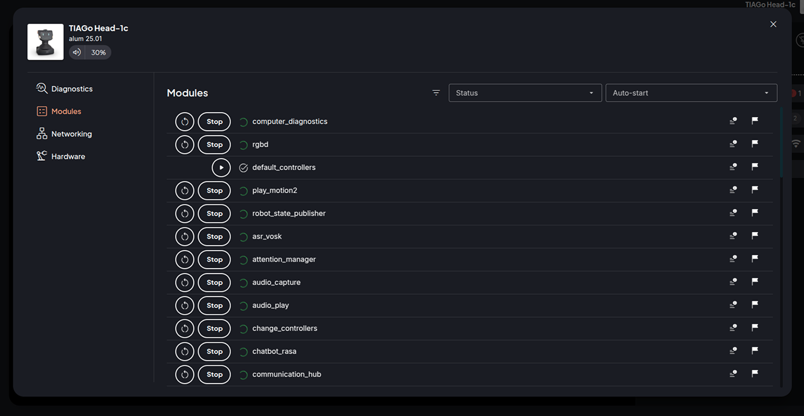Stop the communication_hub module

pyautogui.click(x=214, y=375)
